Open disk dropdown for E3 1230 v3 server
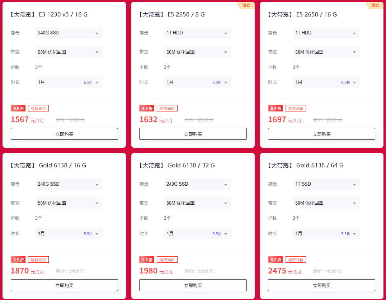The image size is (386, 300). coord(69,33)
